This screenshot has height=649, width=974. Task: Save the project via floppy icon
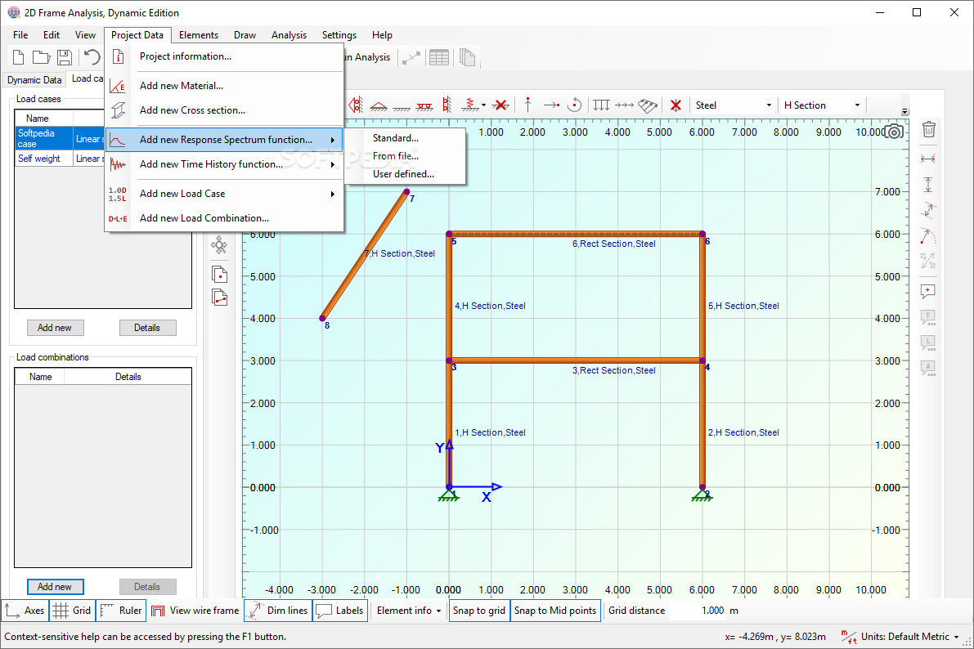64,57
